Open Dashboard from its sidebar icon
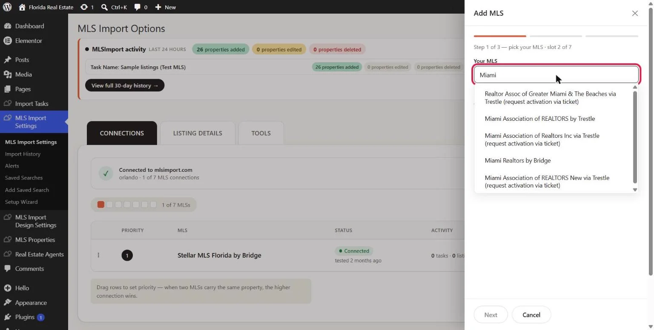Screen dimensions: 654x330 point(7,26)
